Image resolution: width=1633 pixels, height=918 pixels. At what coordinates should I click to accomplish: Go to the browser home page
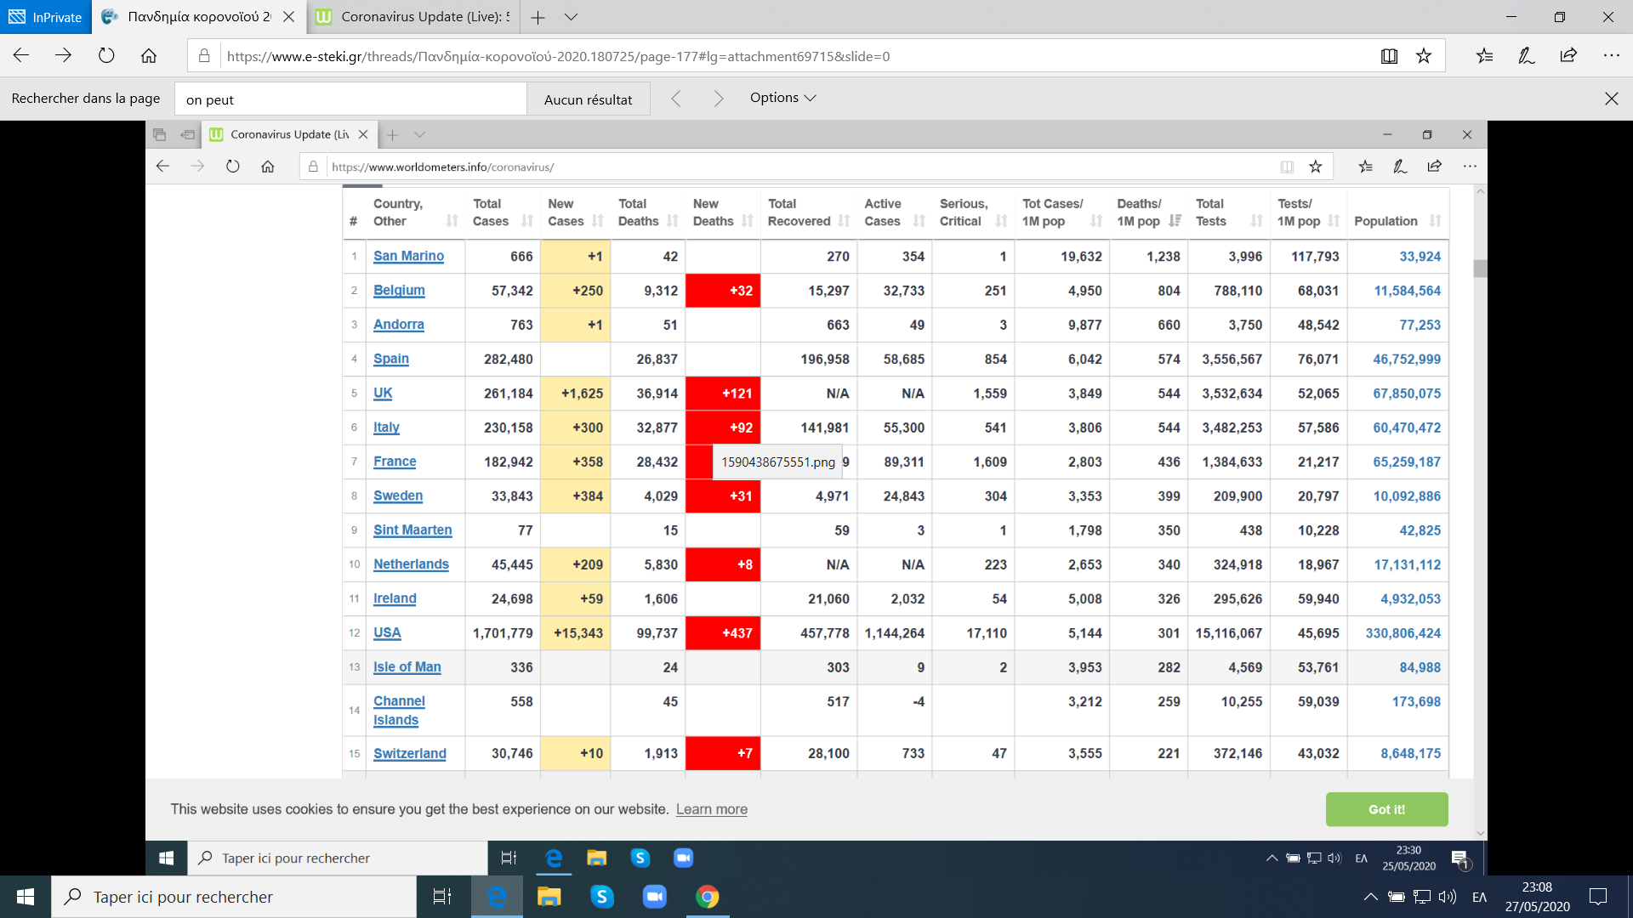click(149, 56)
